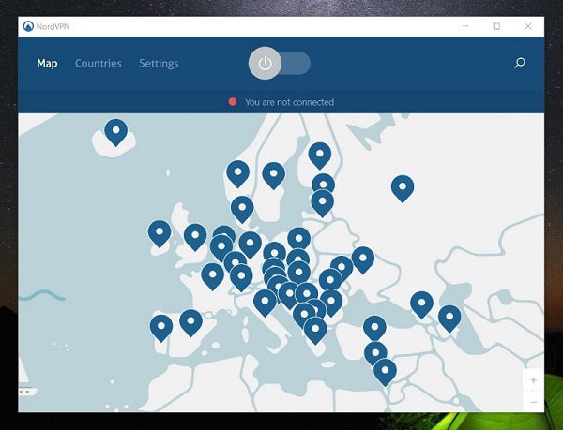Viewport: 563px width, 430px height.
Task: Select the Azerbaijan server pin
Action: [449, 319]
